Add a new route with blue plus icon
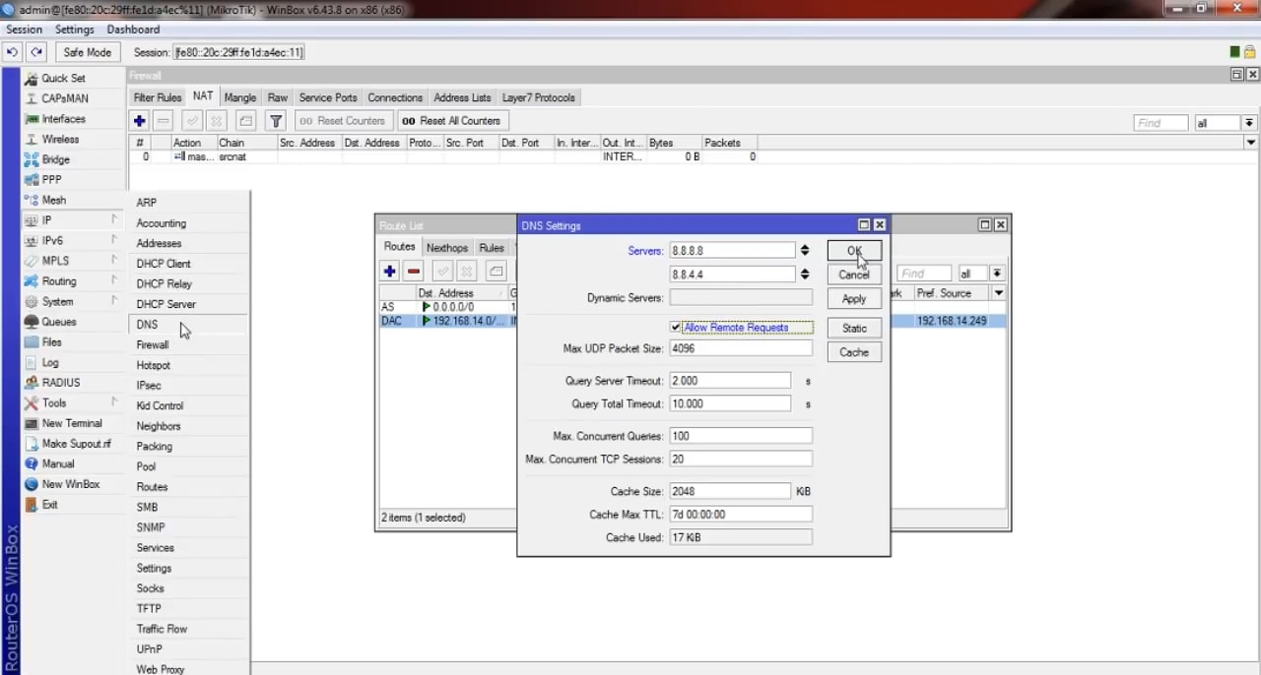Viewport: 1261px width, 675px height. (x=389, y=272)
